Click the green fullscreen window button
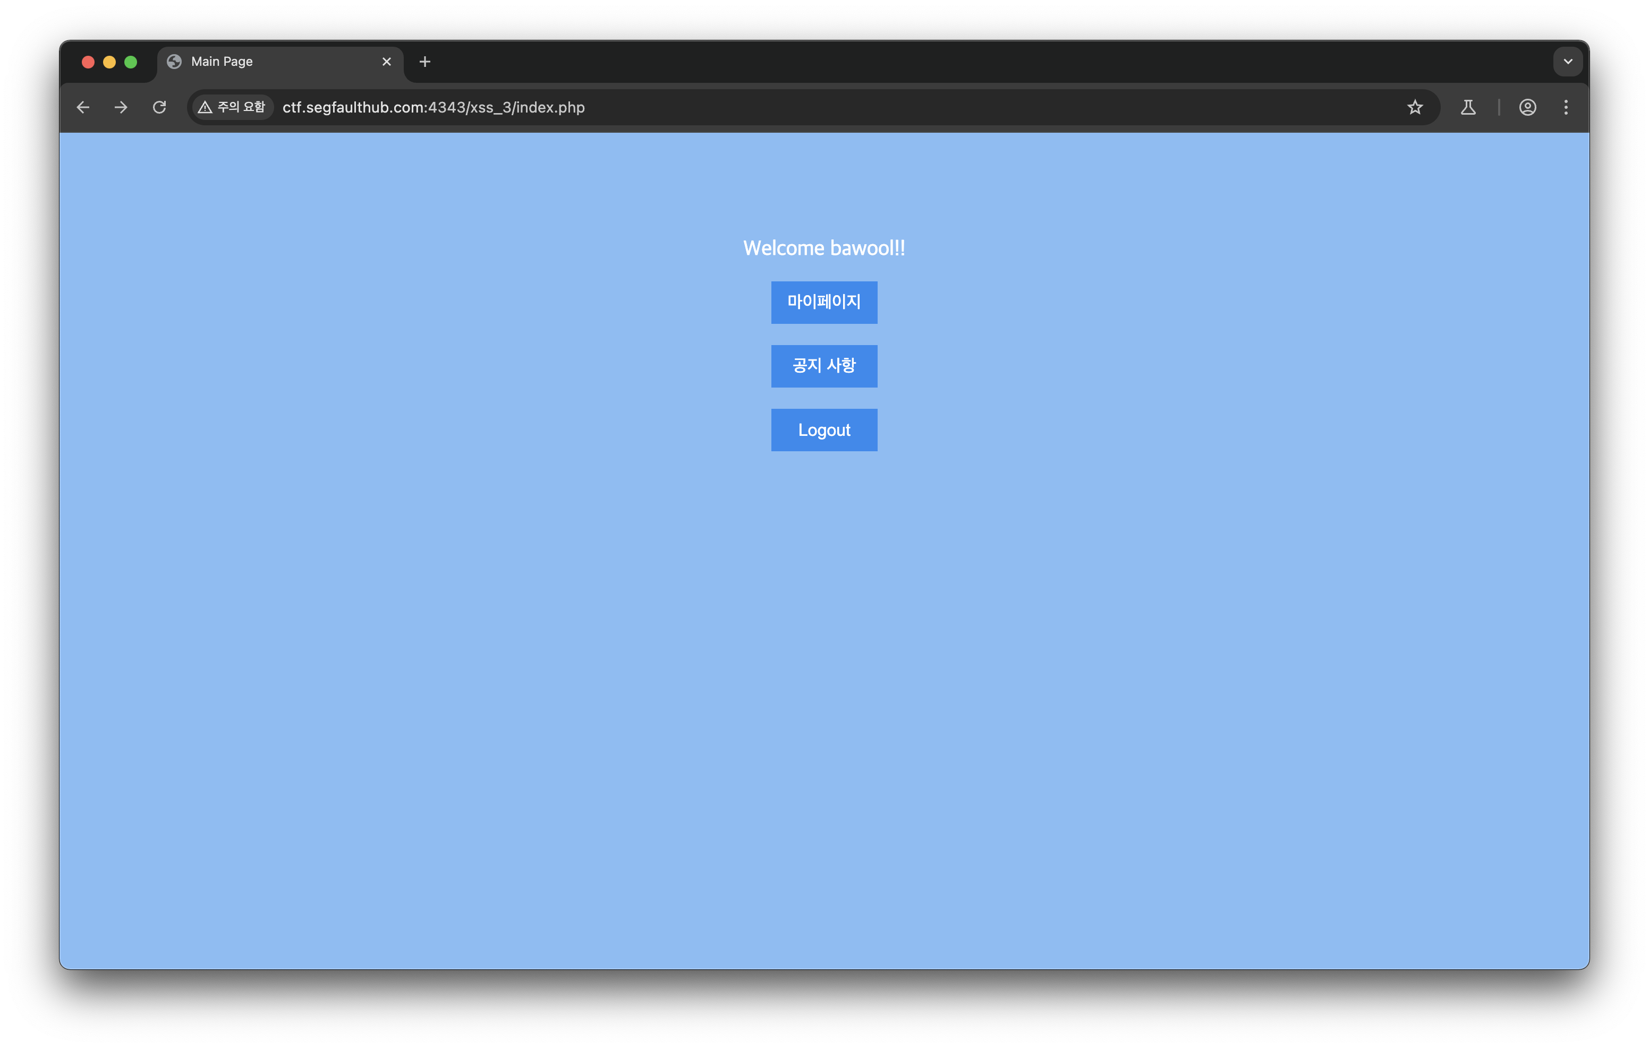 [131, 62]
